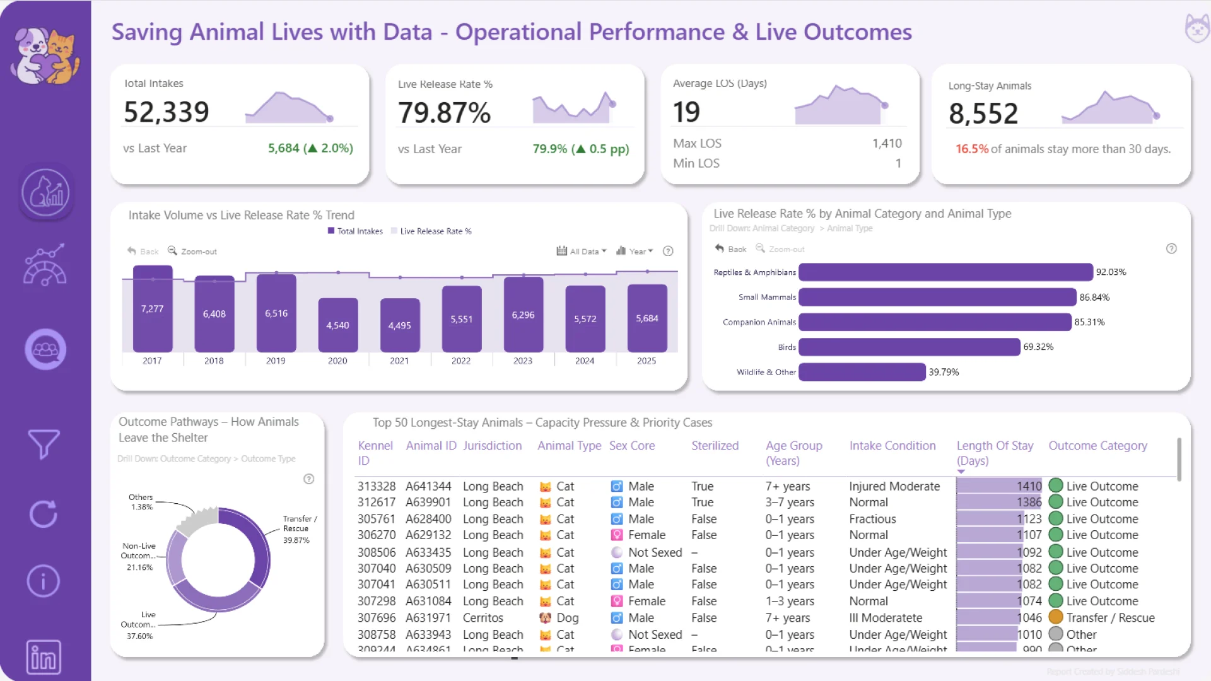This screenshot has height=681, width=1211.
Task: Click the refresh arrow sidebar icon
Action: (x=44, y=514)
